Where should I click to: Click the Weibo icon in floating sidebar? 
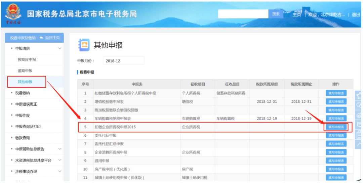359,115
